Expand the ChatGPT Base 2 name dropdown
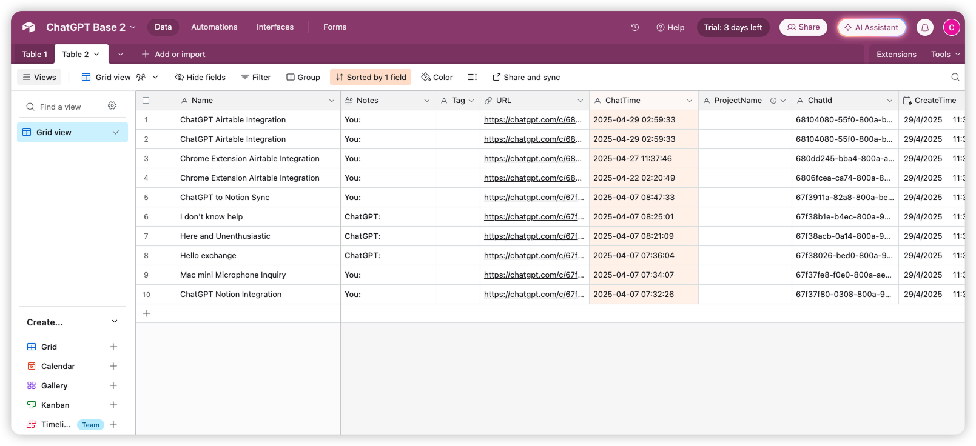The image size is (976, 446). [133, 27]
